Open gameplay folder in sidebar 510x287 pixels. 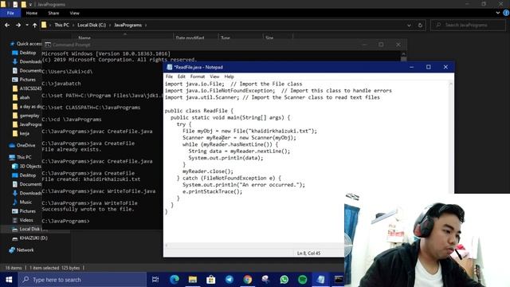coord(29,116)
